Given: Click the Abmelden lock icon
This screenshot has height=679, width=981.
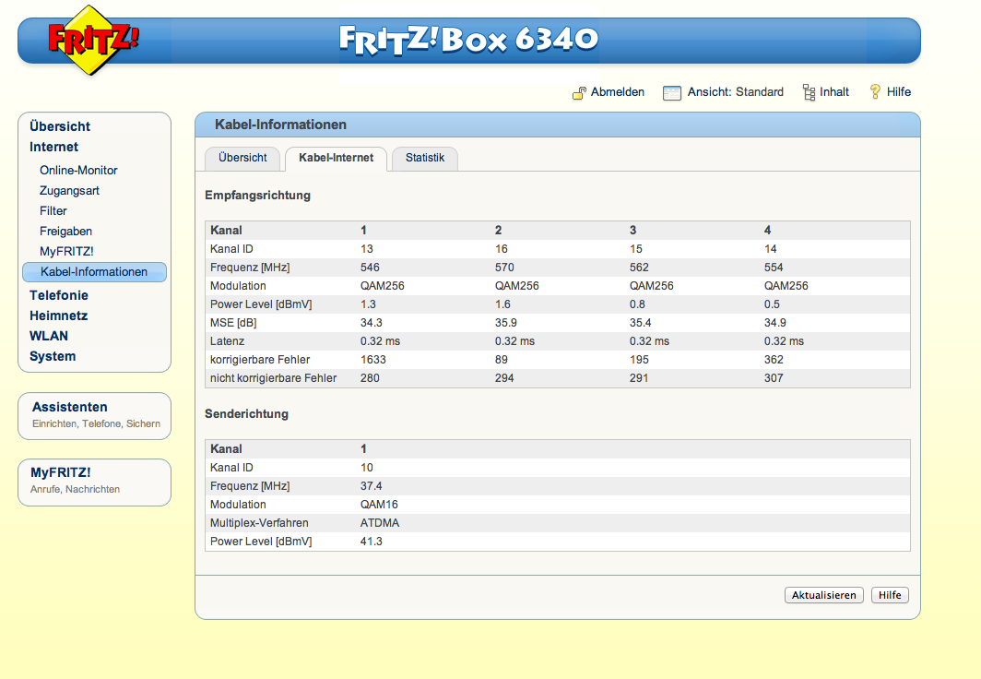Looking at the screenshot, I should pyautogui.click(x=579, y=92).
